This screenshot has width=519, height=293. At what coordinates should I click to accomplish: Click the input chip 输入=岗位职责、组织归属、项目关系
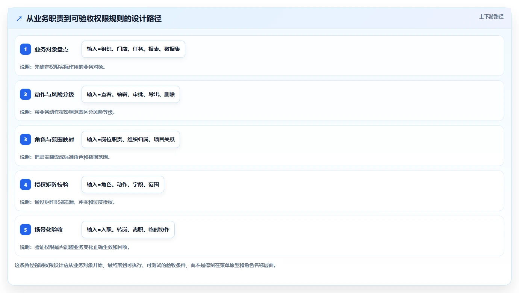tap(131, 139)
